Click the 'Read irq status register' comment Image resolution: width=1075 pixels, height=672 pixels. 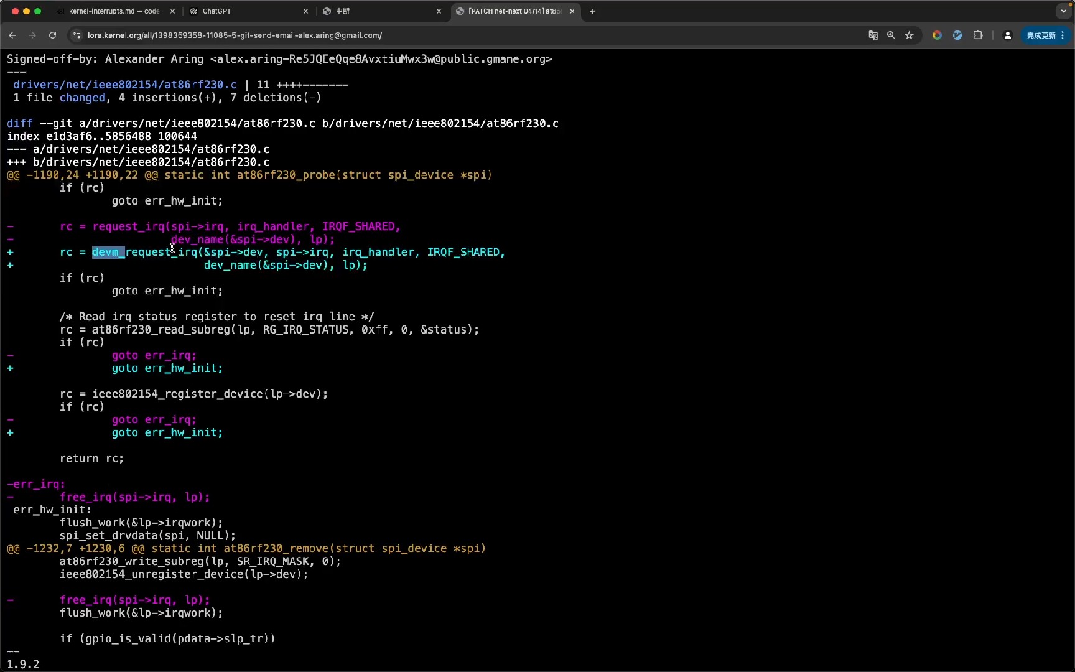tap(217, 317)
